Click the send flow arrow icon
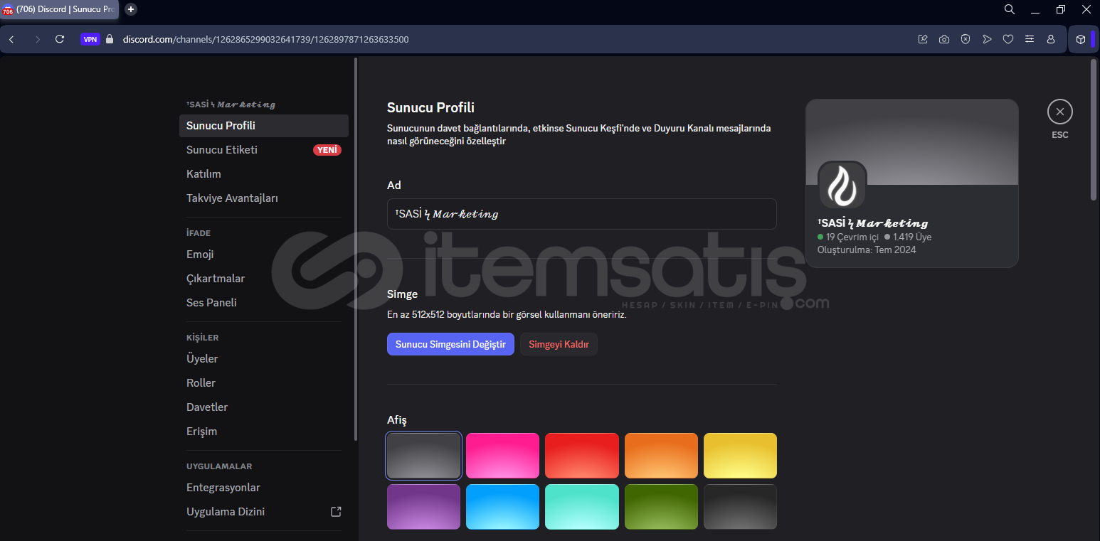 (x=987, y=39)
